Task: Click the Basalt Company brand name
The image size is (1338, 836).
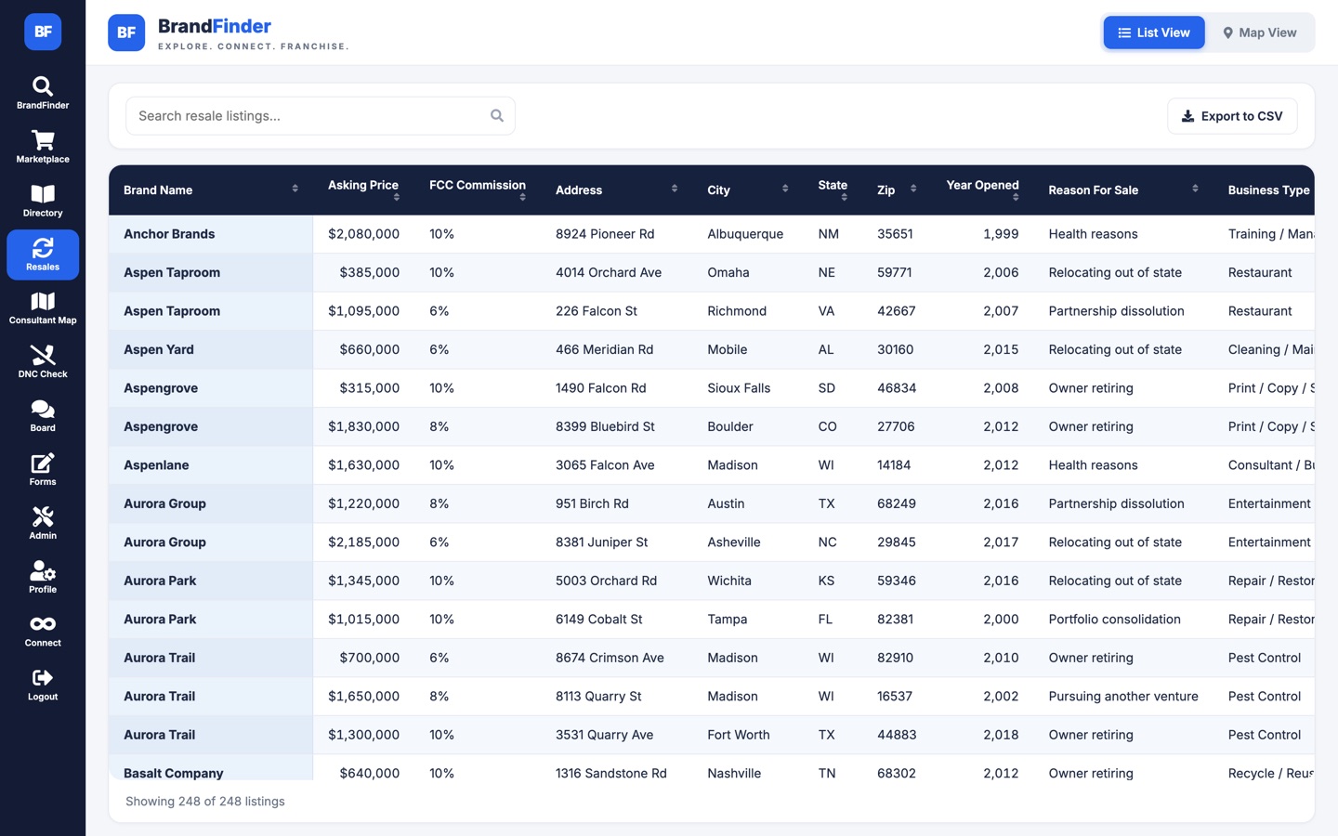Action: [x=174, y=773]
